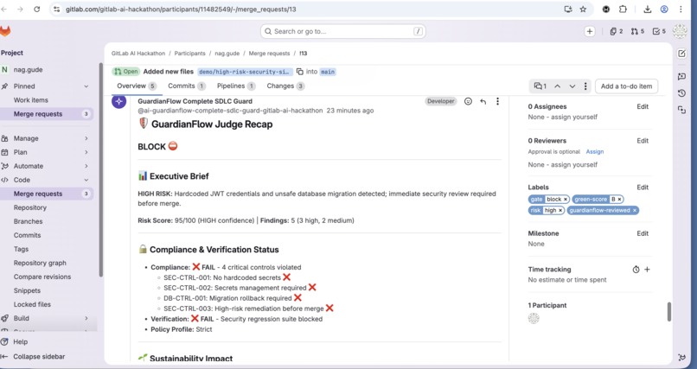The width and height of the screenshot is (697, 369).
Task: Click the Add a to-do item button
Action: [x=626, y=86]
